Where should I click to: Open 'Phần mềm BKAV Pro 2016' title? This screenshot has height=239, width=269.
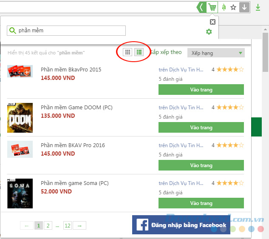(x=73, y=145)
